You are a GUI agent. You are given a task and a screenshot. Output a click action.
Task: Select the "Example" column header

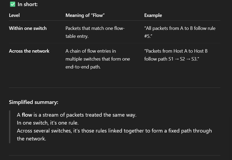pyautogui.click(x=153, y=15)
